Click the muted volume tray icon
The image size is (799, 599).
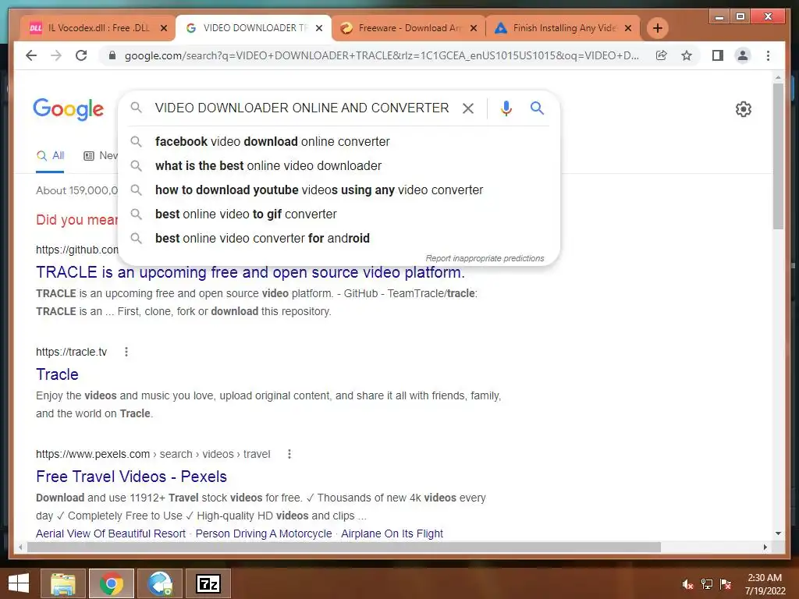point(687,584)
